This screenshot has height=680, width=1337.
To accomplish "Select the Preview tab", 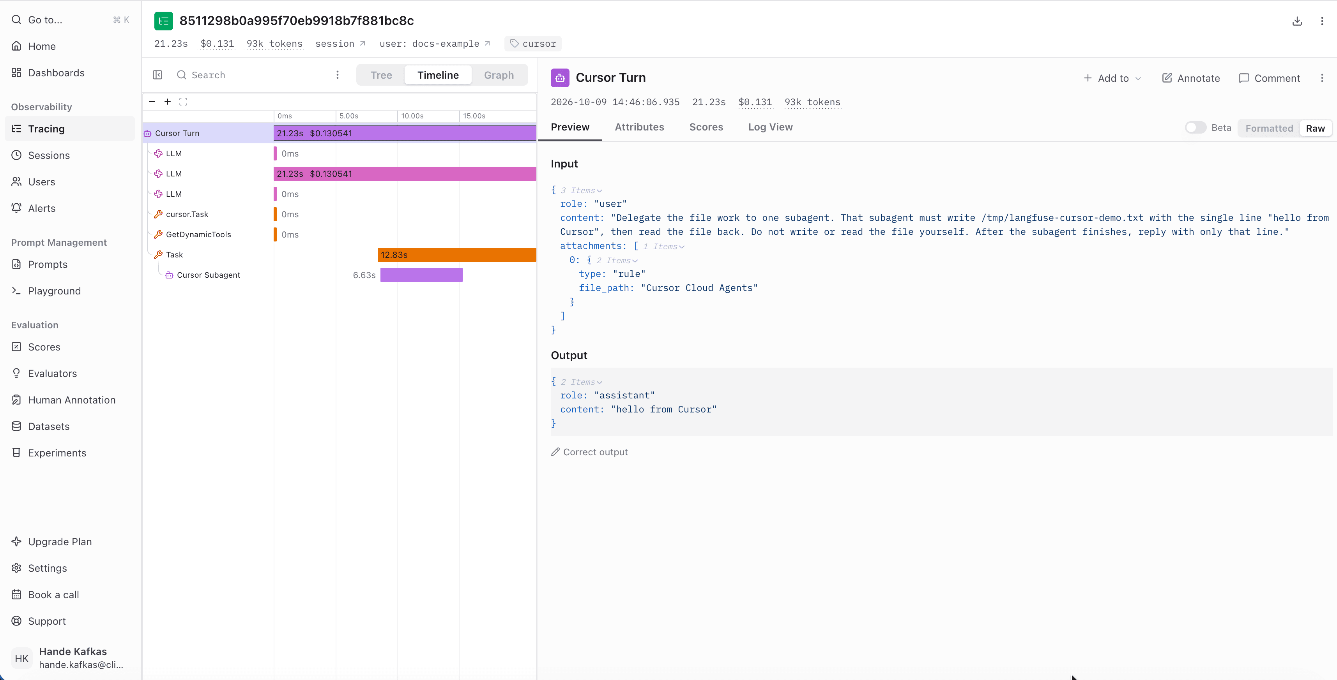I will 570,127.
